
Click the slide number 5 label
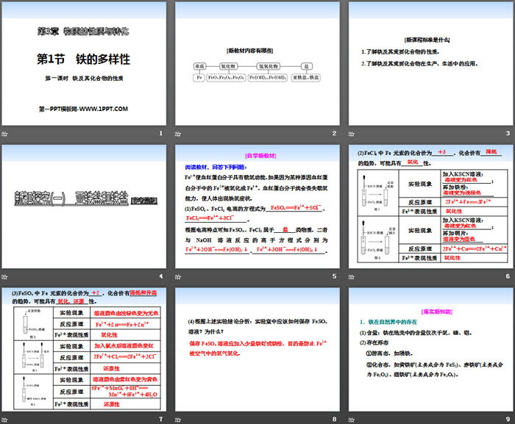(333, 276)
